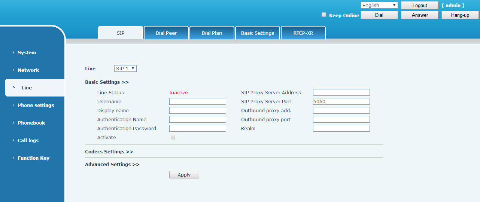Switch to the Dial Peer tab
This screenshot has height=202, width=480.
(166, 33)
